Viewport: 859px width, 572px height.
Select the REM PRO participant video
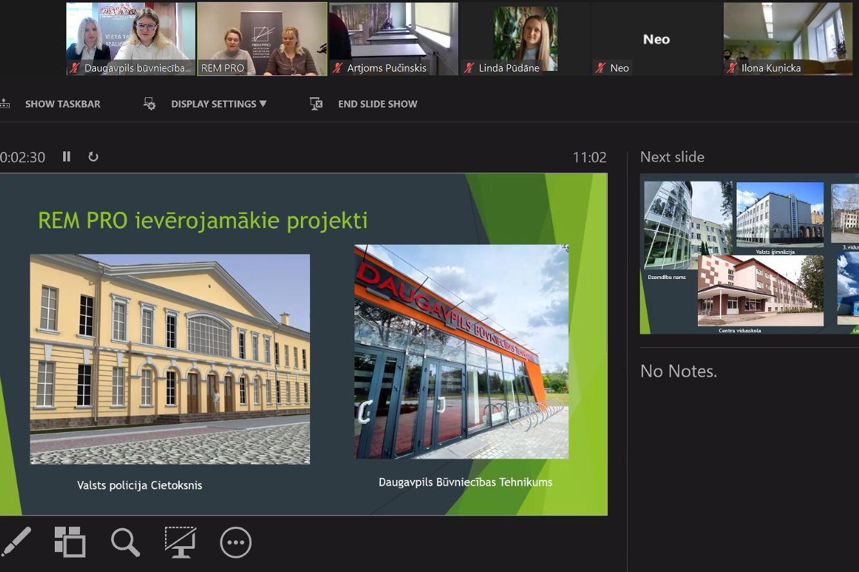(262, 39)
